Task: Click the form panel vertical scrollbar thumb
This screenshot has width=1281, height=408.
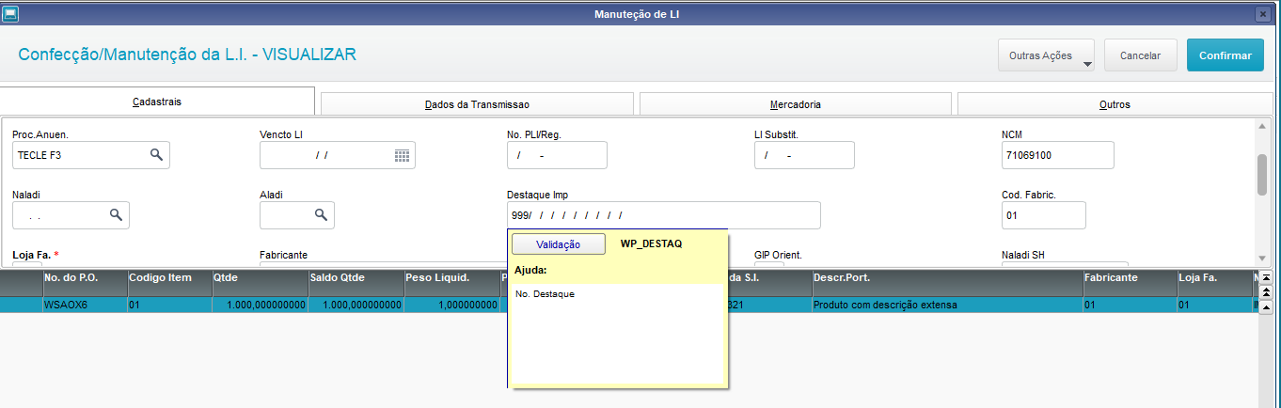Action: click(x=1263, y=174)
